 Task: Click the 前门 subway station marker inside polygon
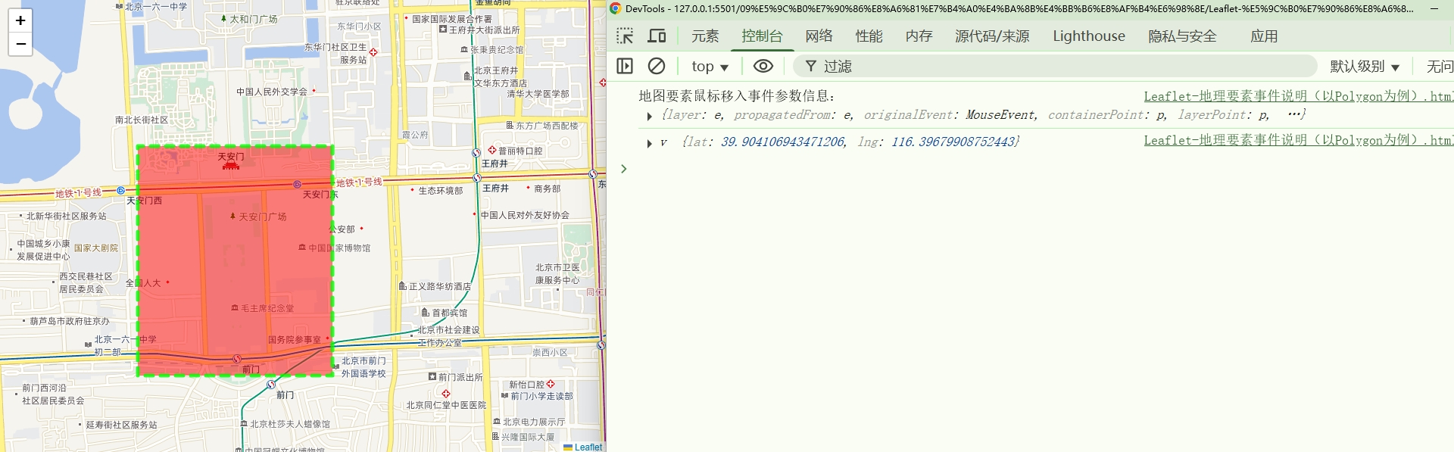pyautogui.click(x=236, y=359)
